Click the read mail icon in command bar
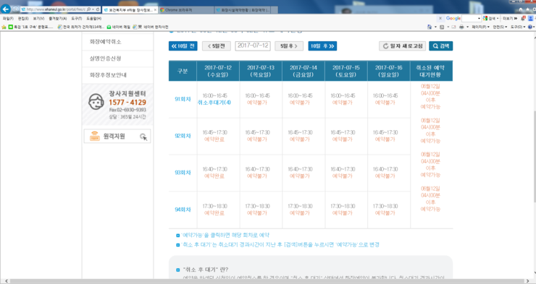 (453, 27)
